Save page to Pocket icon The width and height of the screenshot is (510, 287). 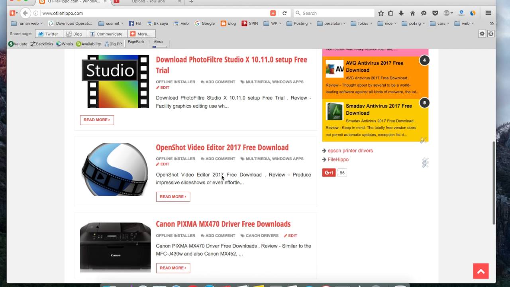tap(435, 13)
